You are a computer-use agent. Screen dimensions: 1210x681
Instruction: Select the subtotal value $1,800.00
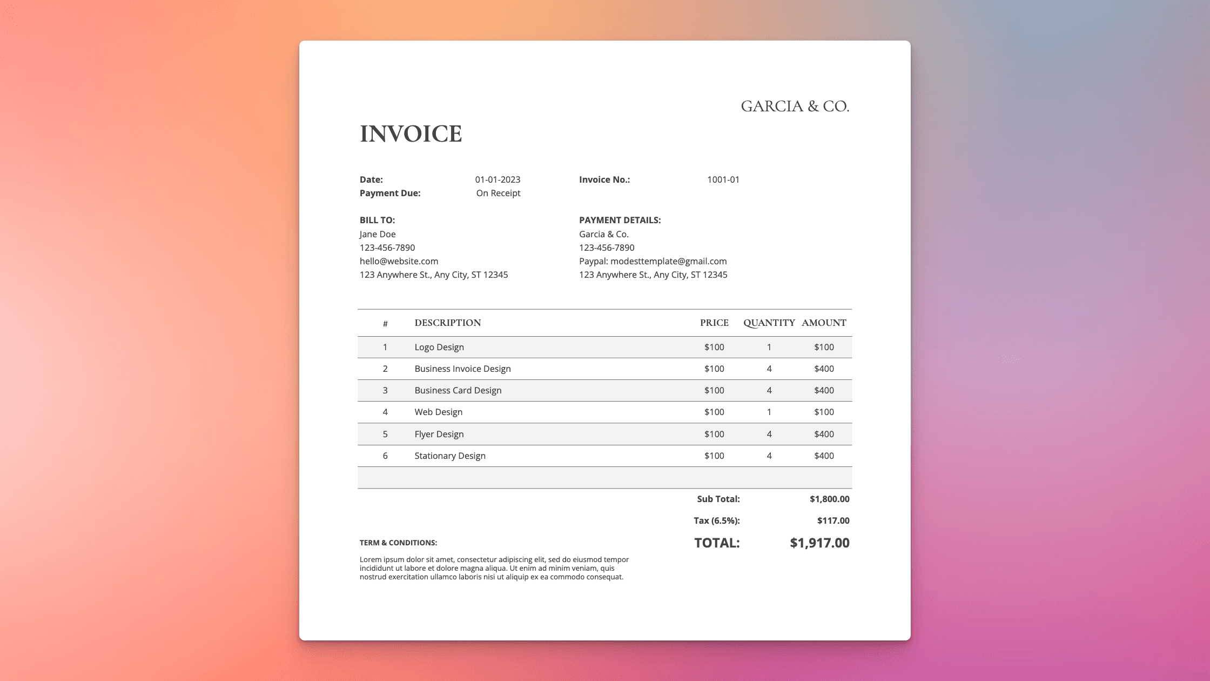point(829,499)
